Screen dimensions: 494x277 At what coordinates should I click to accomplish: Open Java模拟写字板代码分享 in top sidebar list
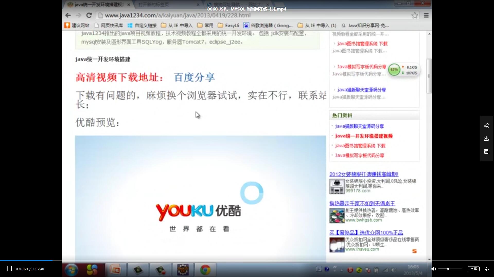pos(361,67)
